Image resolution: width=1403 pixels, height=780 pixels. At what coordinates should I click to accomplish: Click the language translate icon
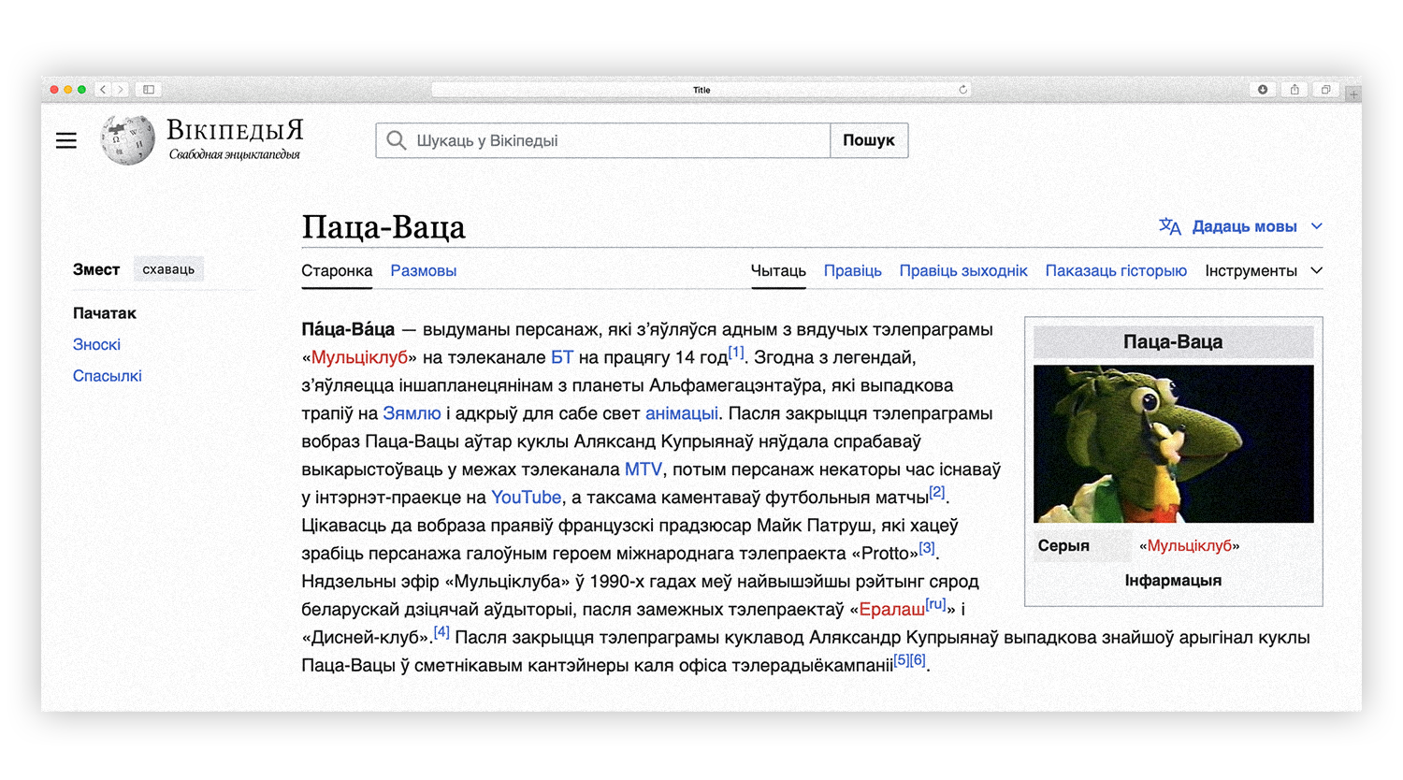(x=1169, y=226)
